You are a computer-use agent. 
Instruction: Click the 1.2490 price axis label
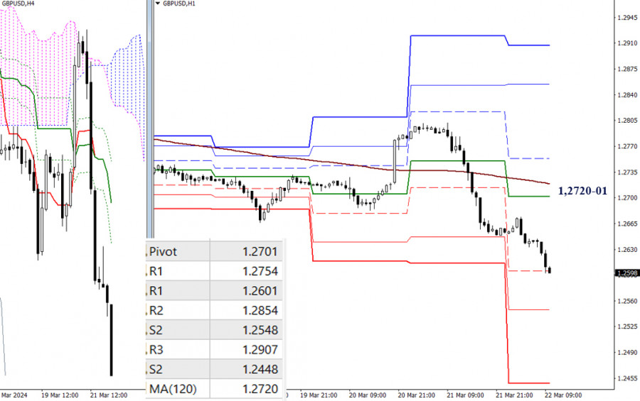628,353
